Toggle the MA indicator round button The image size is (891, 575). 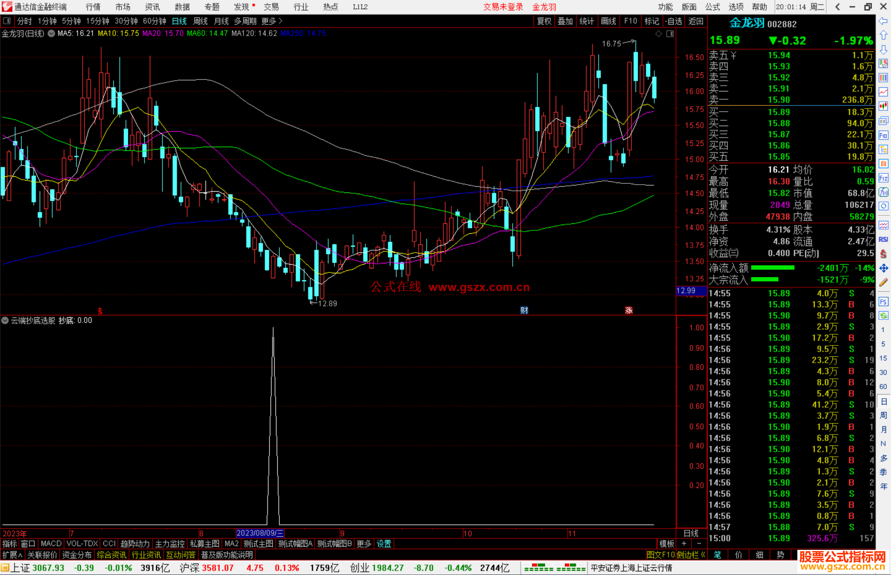click(51, 34)
